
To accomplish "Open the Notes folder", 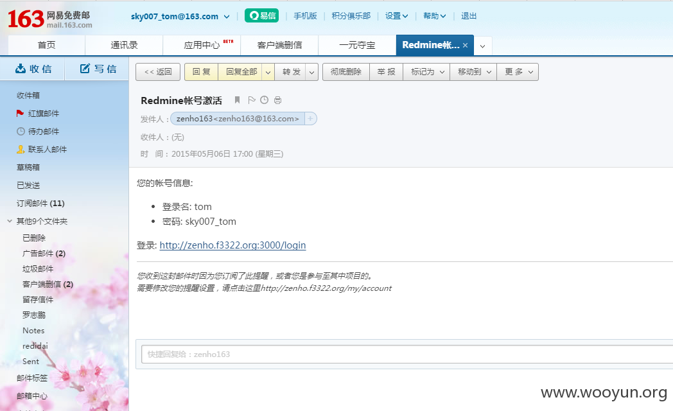I will 33,330.
